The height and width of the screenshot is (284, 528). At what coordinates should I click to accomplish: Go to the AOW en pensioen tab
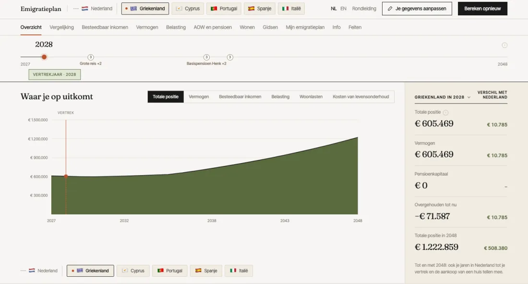pyautogui.click(x=213, y=27)
